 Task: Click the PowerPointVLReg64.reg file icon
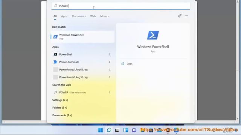[55, 70]
